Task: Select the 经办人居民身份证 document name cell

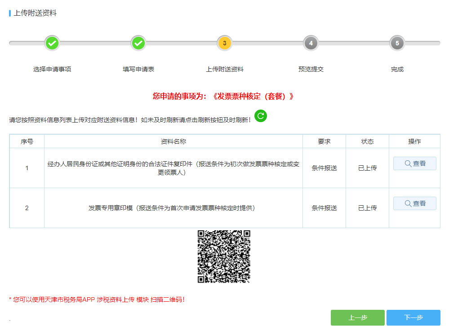Action: [173, 168]
